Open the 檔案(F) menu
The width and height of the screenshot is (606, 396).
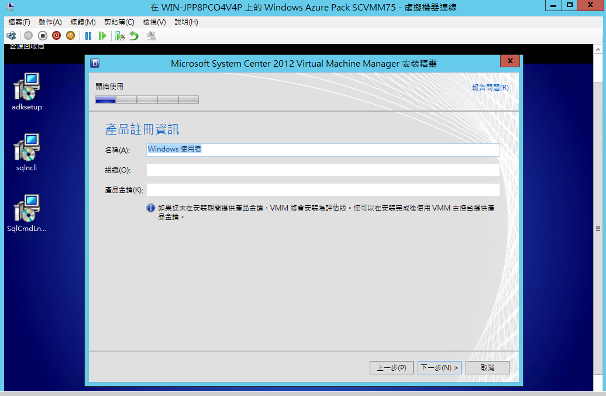click(19, 22)
